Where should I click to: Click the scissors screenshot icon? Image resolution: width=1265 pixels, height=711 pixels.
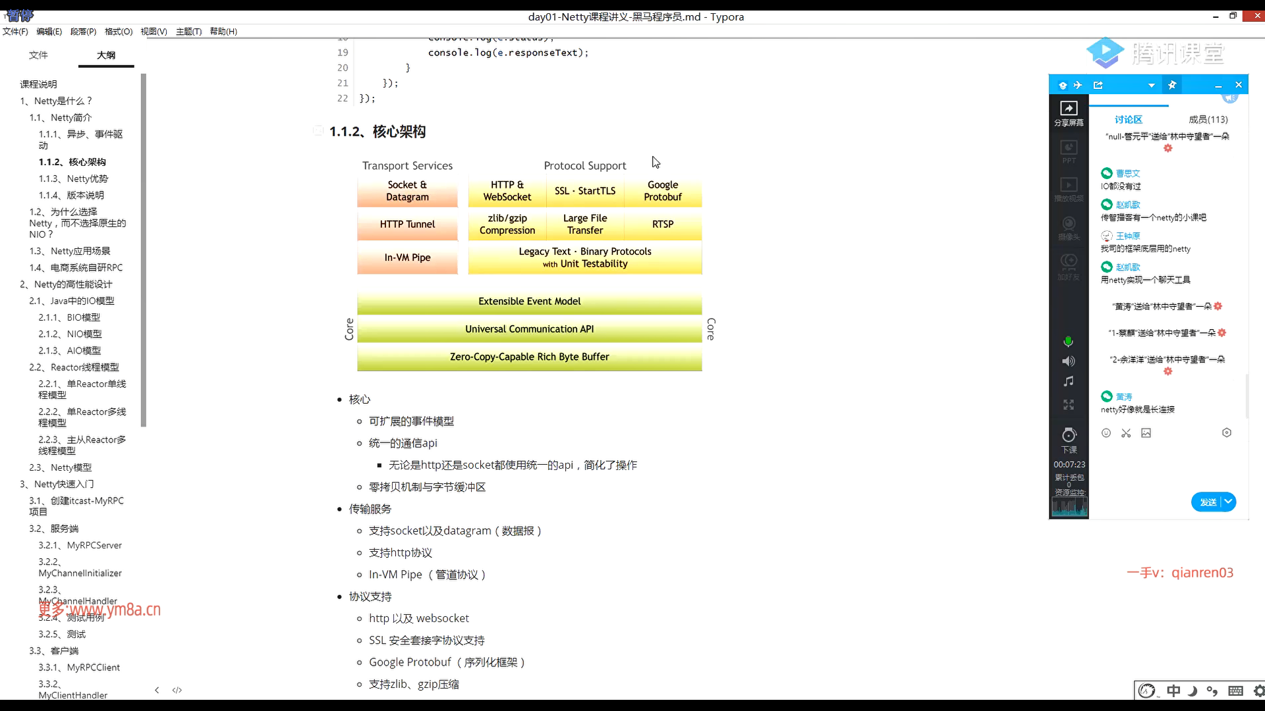(x=1126, y=433)
